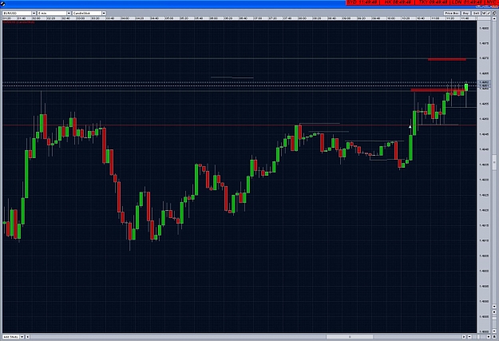Click the vertical scale down arrow at bottom right
The image size is (499, 341).
pyautogui.click(x=494, y=307)
